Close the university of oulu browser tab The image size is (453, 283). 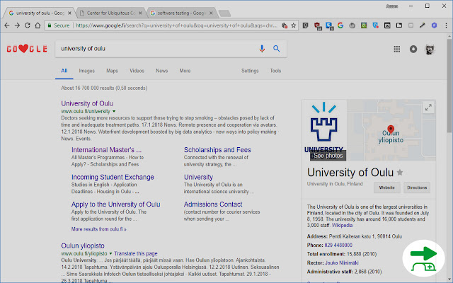[x=69, y=13]
